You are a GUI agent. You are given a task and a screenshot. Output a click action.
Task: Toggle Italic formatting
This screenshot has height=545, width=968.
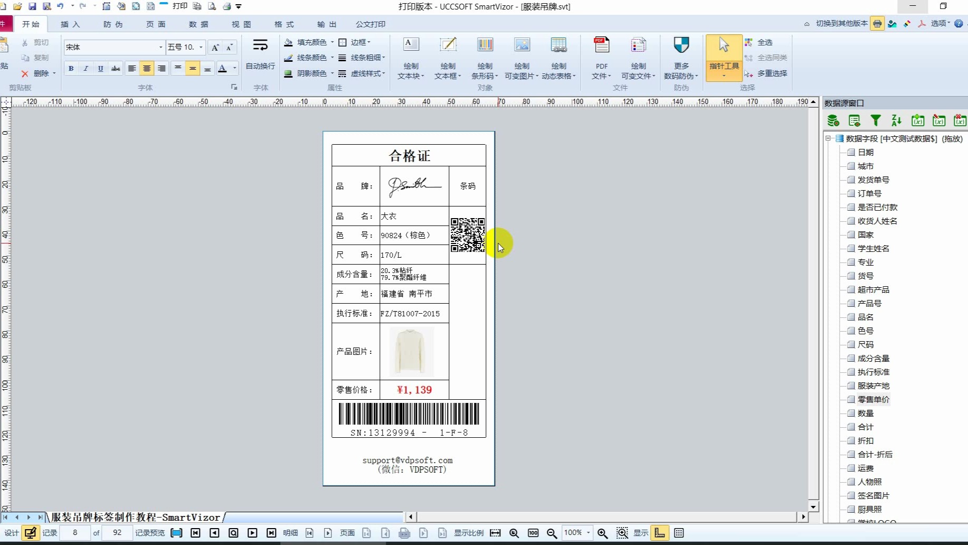[86, 68]
